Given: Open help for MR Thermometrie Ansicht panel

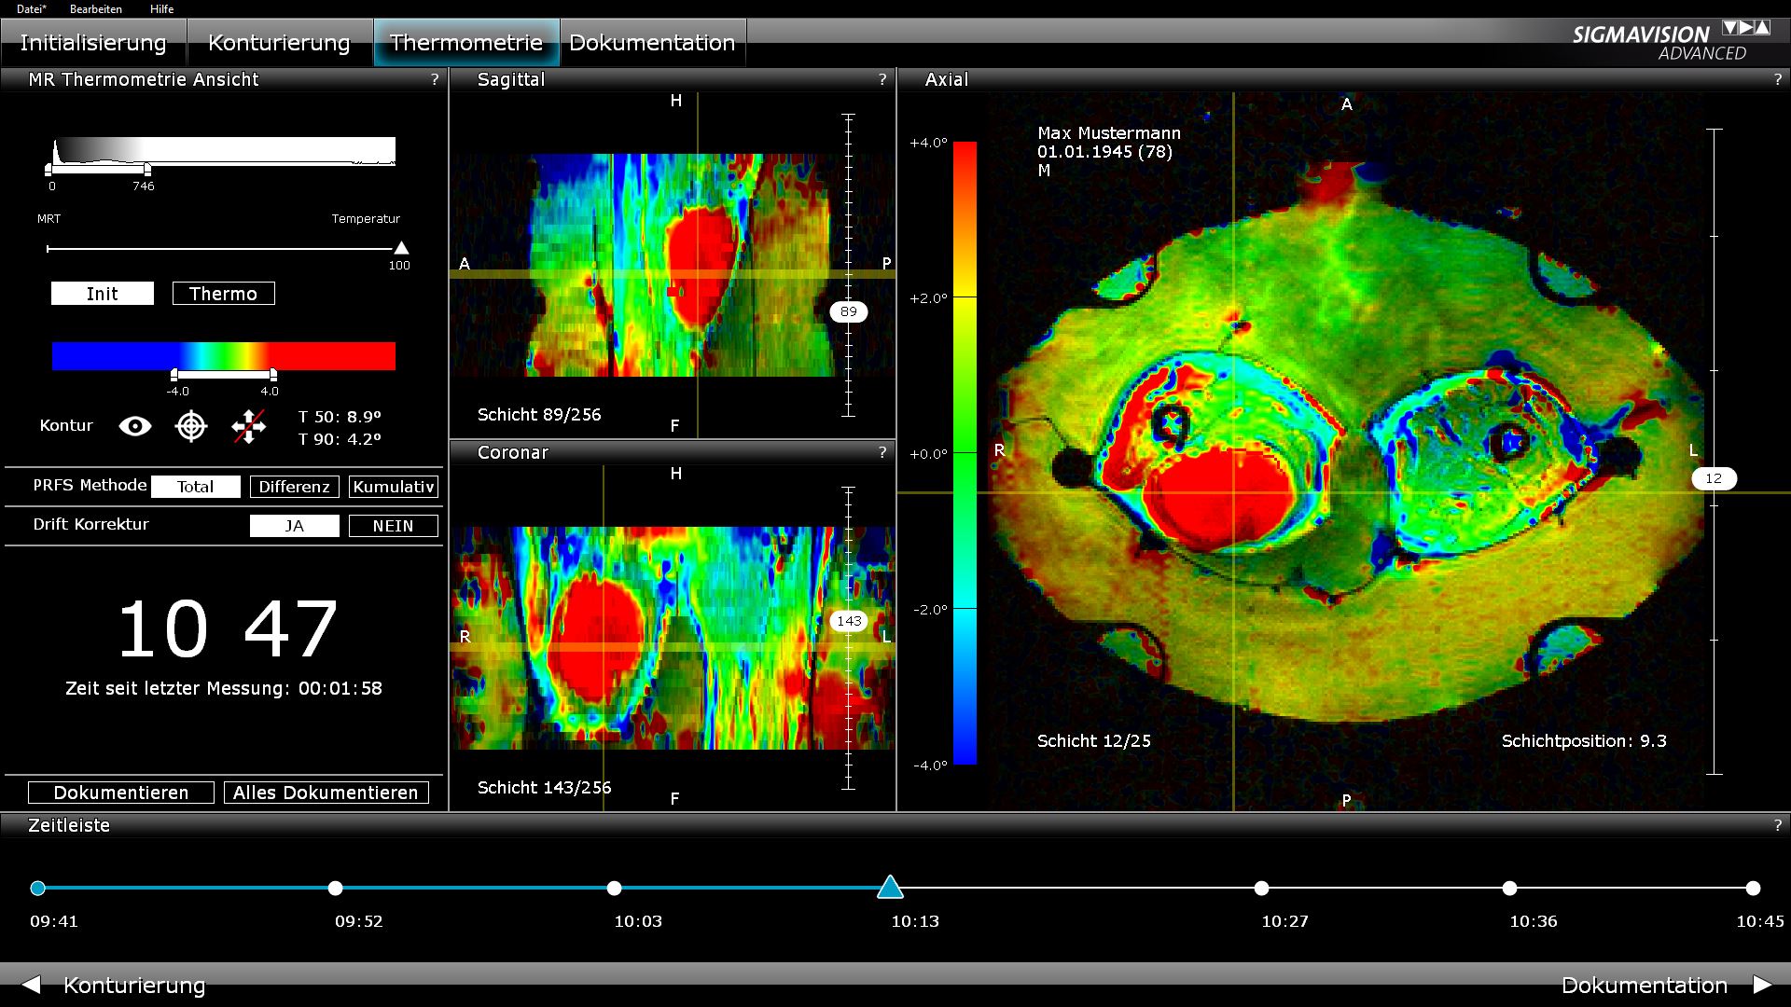Looking at the screenshot, I should (x=435, y=80).
